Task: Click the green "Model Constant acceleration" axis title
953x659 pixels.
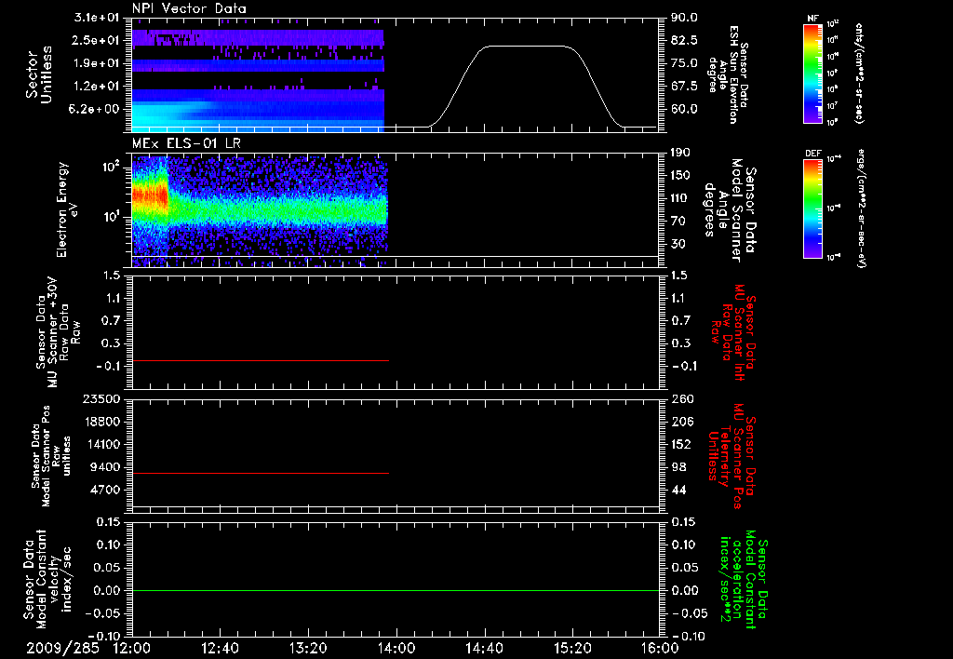Action: 744,580
